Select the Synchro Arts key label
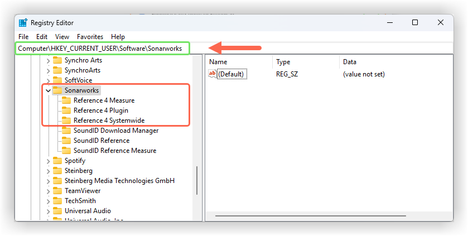 pyautogui.click(x=83, y=60)
